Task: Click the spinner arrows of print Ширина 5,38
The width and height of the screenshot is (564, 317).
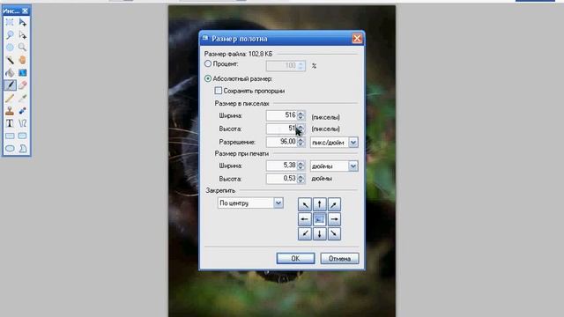Action: (x=301, y=166)
